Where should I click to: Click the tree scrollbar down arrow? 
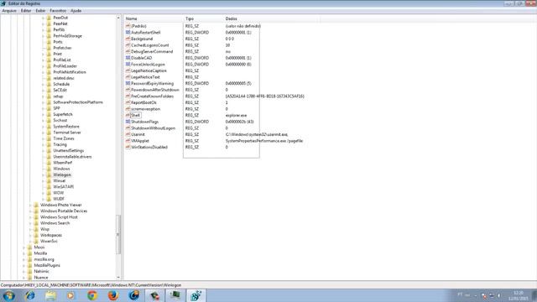coord(118,278)
